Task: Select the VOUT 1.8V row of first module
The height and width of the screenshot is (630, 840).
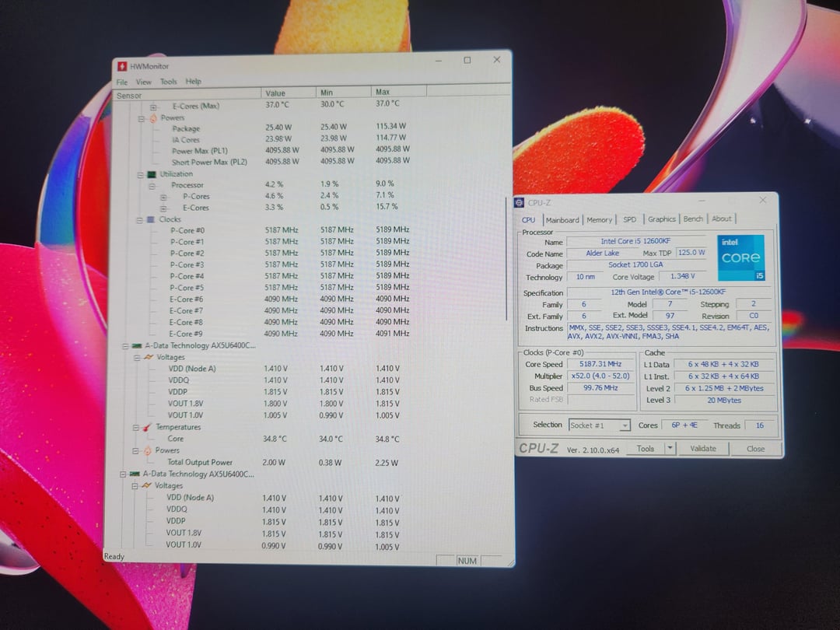Action: [x=284, y=404]
